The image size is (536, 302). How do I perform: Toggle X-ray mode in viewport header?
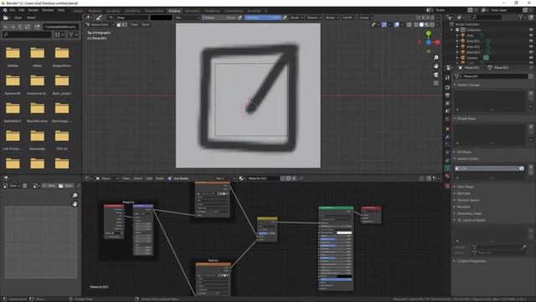pyautogui.click(x=410, y=24)
